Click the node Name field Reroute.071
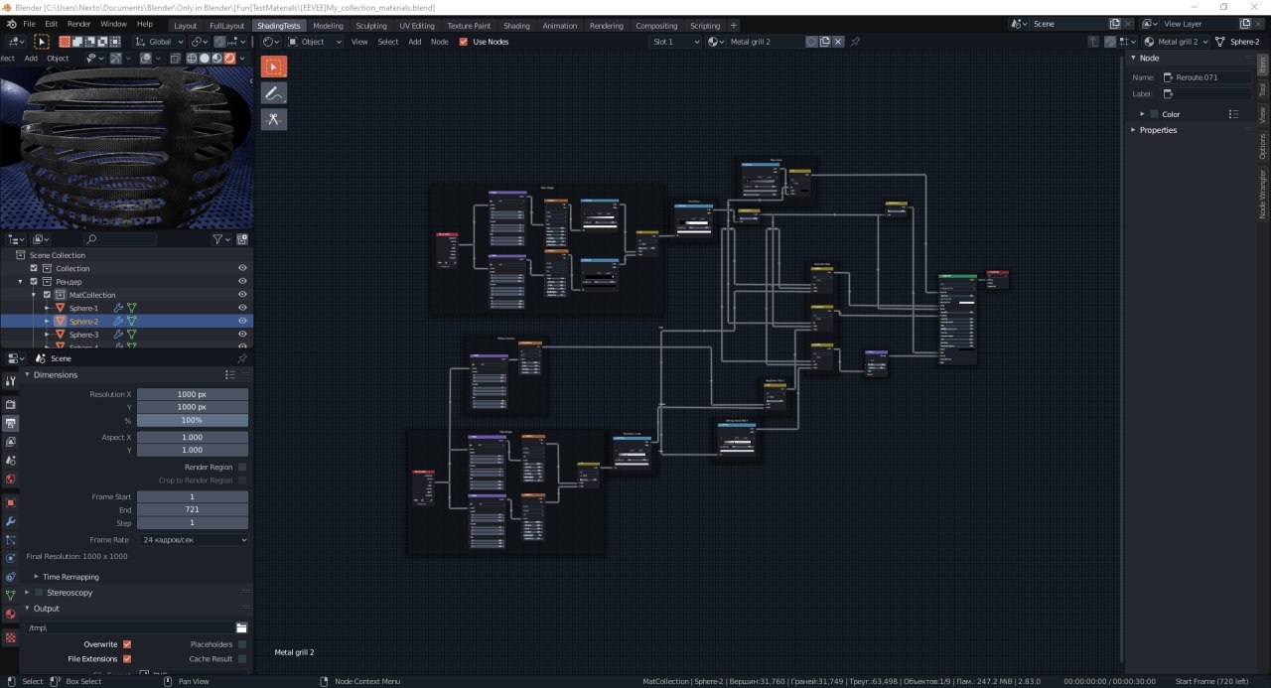The height and width of the screenshot is (688, 1271). click(1206, 76)
